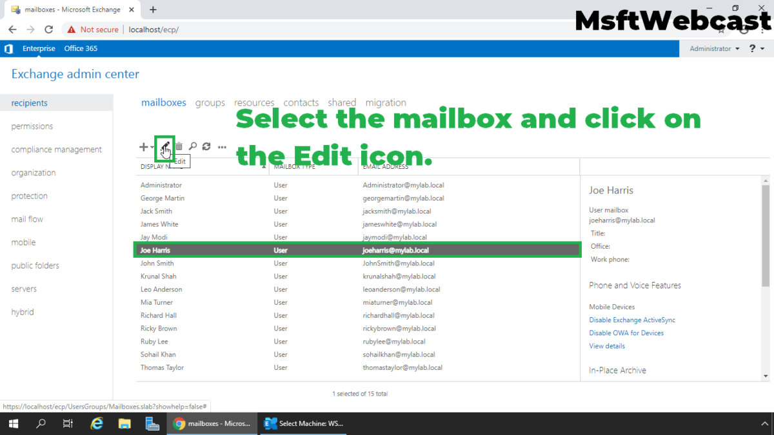Open the Help question mark icon
The image size is (774, 435).
point(752,48)
